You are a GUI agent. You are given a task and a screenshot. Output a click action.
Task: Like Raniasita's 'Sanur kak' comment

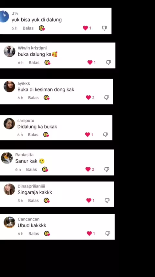[88, 169]
